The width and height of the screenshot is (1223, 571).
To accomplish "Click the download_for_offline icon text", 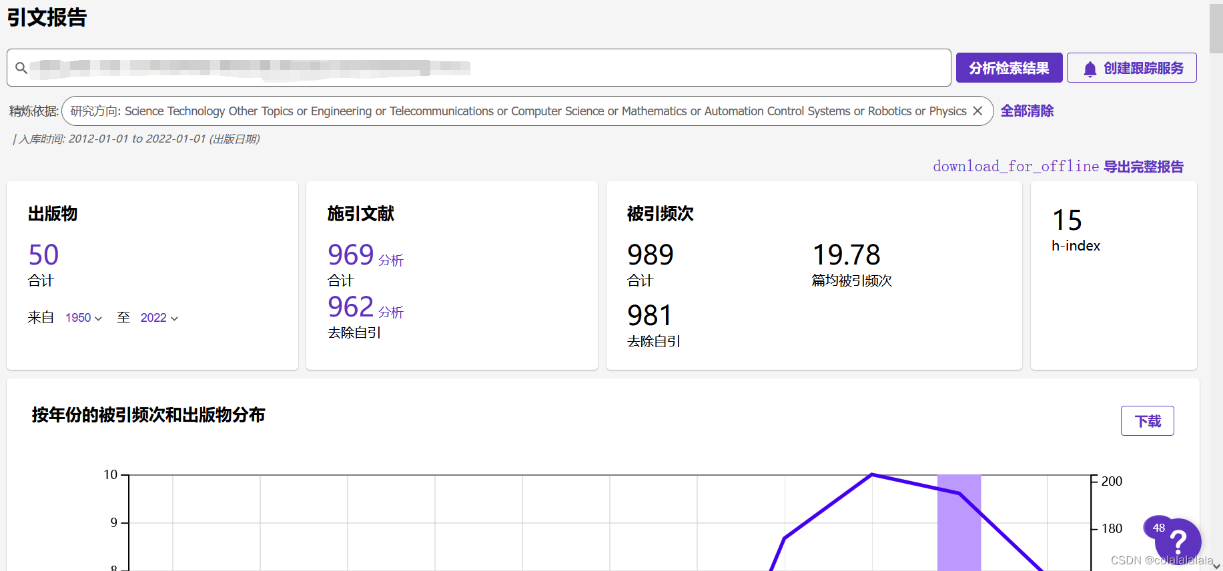I will (1015, 166).
